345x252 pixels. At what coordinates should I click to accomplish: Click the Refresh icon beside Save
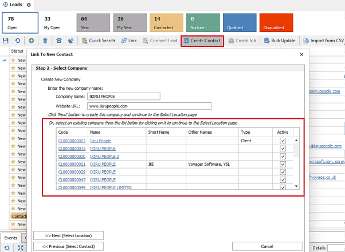[x=18, y=41]
